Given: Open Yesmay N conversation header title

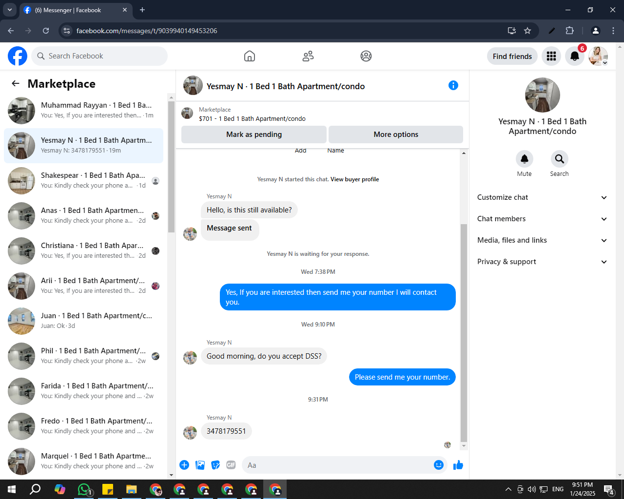Looking at the screenshot, I should (x=286, y=86).
